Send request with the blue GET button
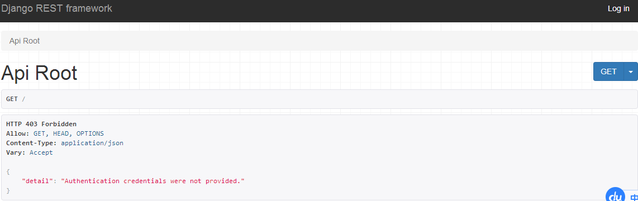 609,71
